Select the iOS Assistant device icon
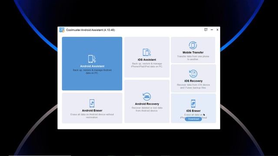Viewport: 278px width, 156px height. tap(147, 52)
